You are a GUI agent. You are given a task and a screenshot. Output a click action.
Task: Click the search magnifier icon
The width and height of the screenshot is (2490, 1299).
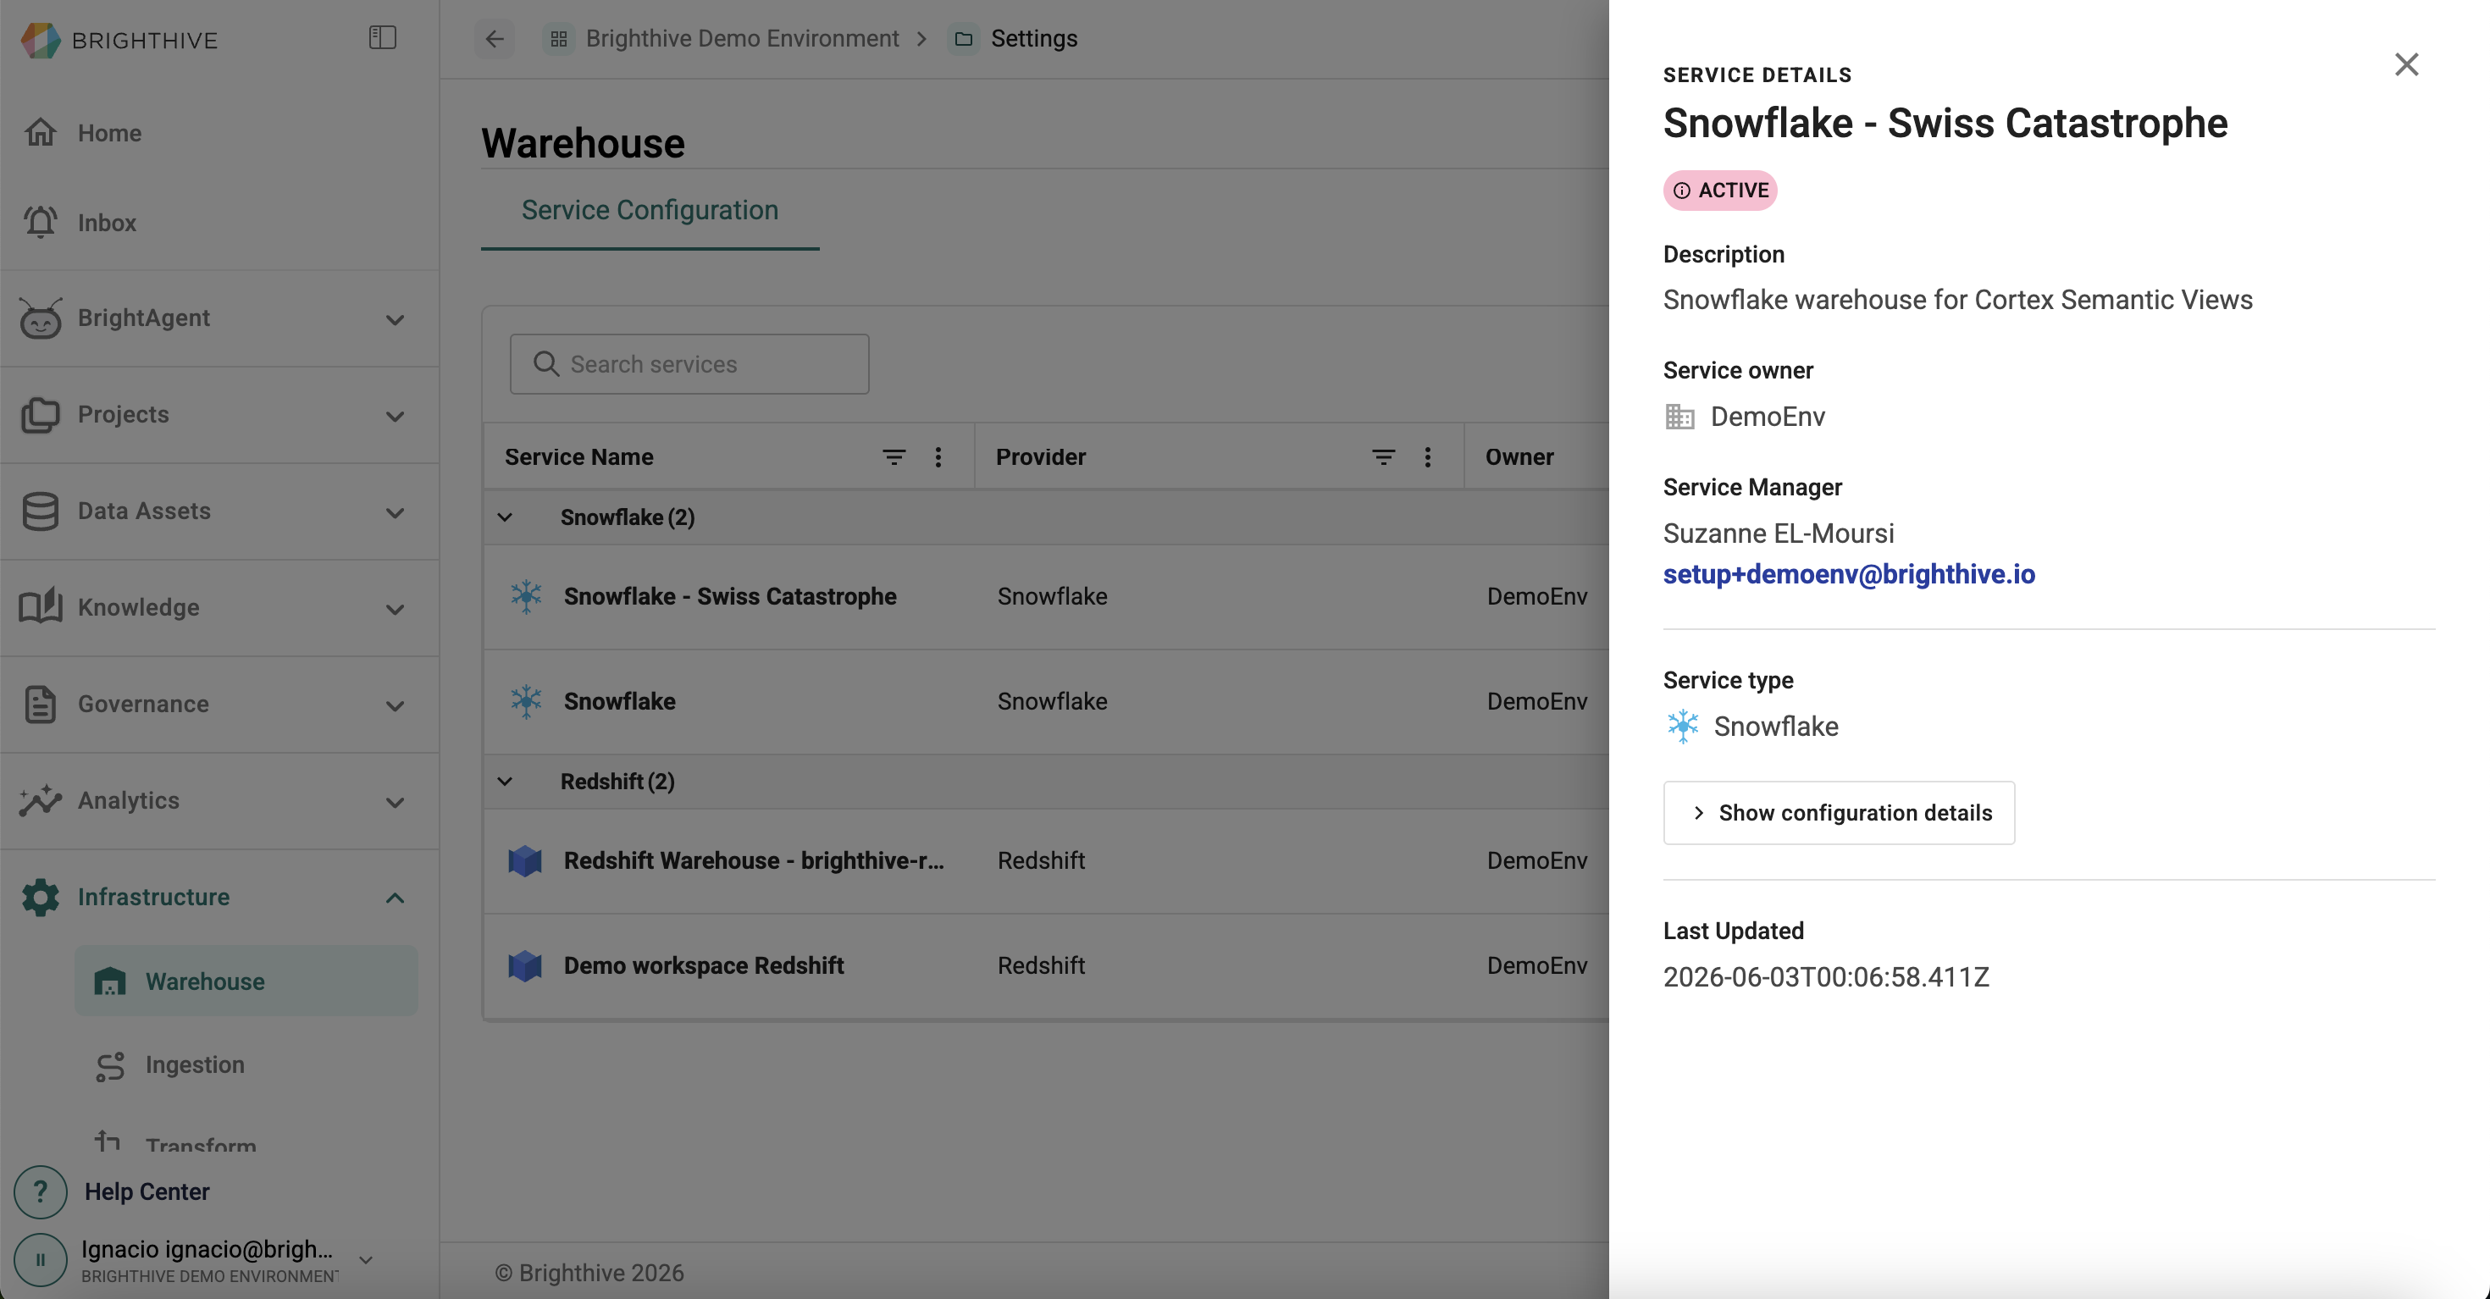(x=546, y=363)
